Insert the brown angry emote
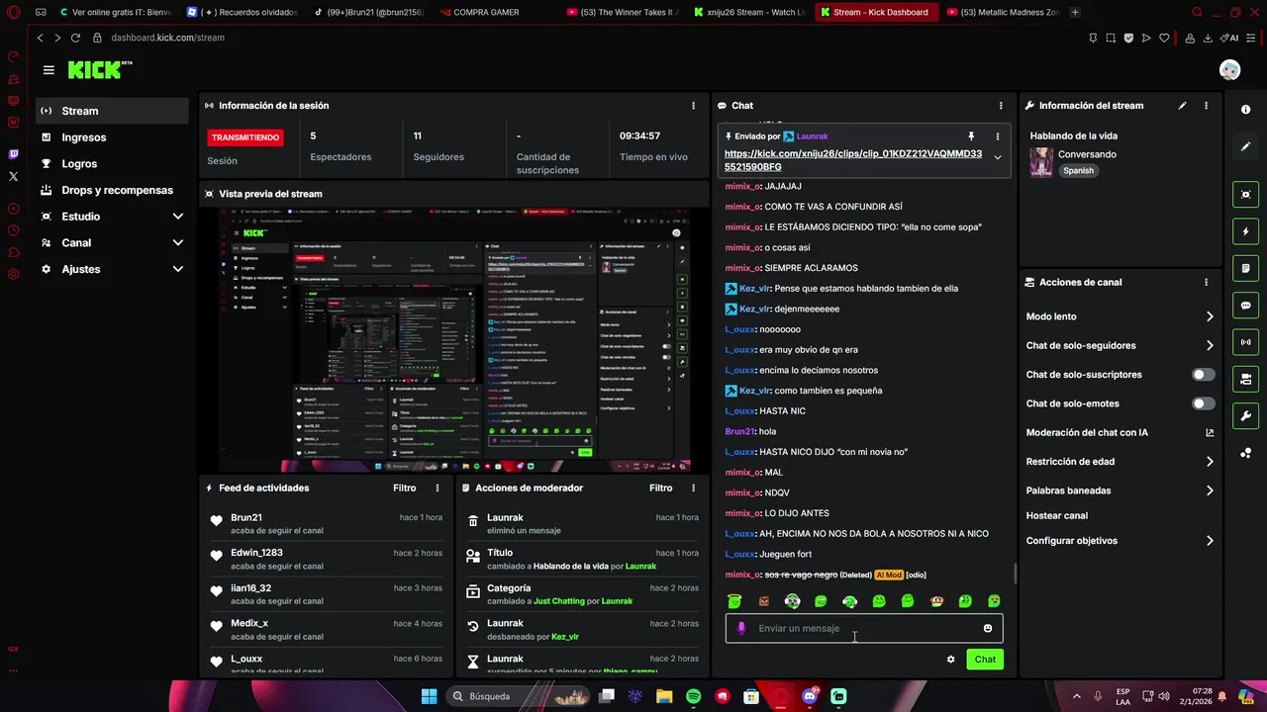The width and height of the screenshot is (1267, 712). 763,601
